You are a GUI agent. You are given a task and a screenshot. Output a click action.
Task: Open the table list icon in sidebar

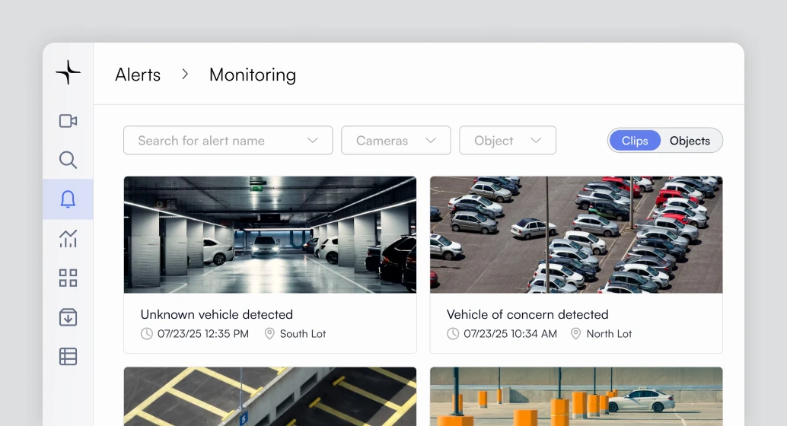(x=68, y=356)
